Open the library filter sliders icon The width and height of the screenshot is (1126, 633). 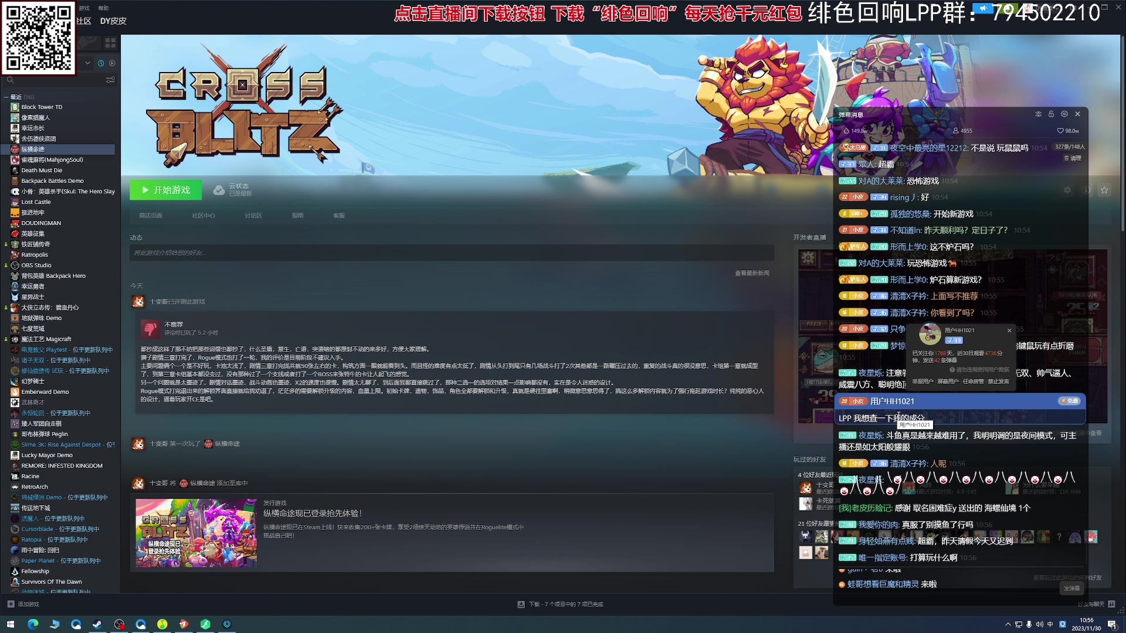point(110,80)
